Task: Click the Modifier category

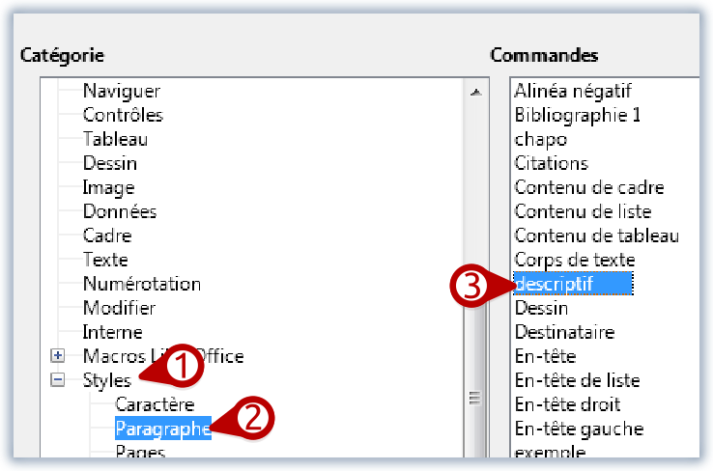Action: click(119, 308)
